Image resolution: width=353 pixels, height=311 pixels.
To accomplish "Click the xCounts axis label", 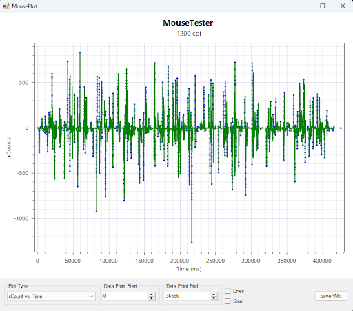I will click(x=9, y=148).
